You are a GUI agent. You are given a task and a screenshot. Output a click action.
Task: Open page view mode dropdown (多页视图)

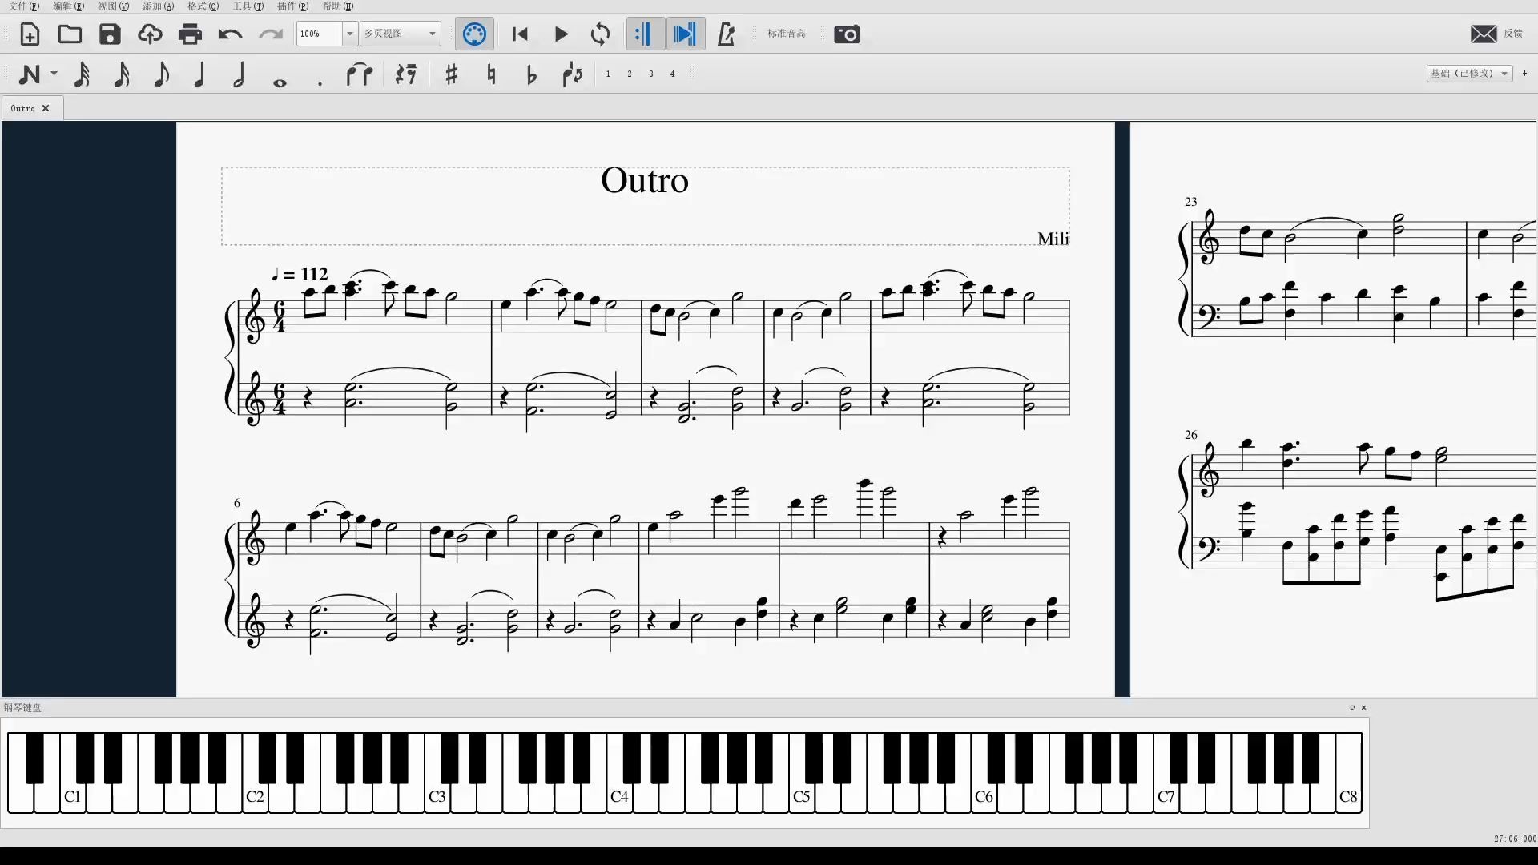point(401,34)
